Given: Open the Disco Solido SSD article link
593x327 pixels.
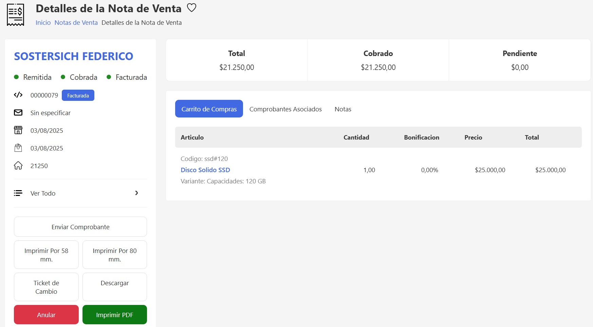Looking at the screenshot, I should point(205,170).
